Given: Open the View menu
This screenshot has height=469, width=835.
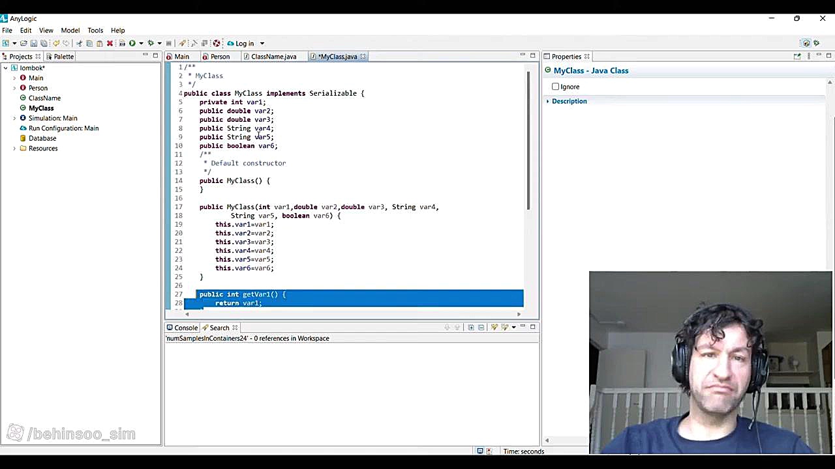Looking at the screenshot, I should pyautogui.click(x=46, y=31).
